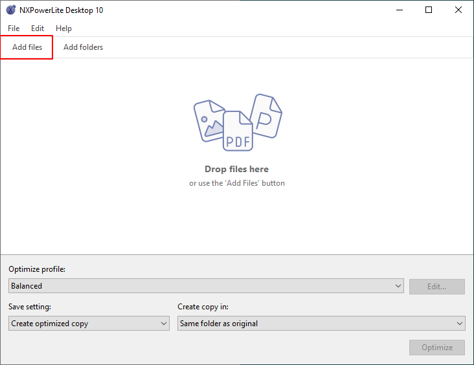Click the NXPowerLite app icon in title bar

[10, 10]
